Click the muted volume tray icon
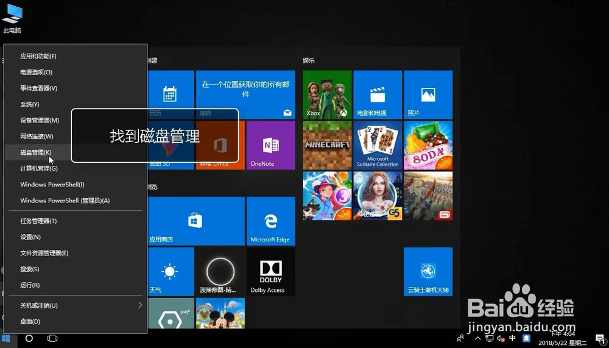 click(501, 338)
